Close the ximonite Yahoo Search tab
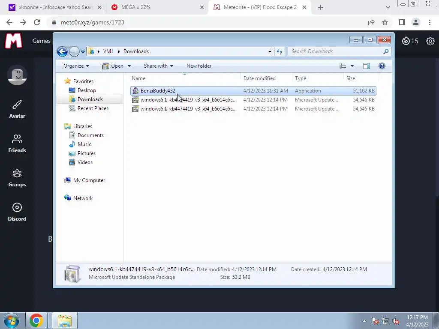 coord(99,8)
